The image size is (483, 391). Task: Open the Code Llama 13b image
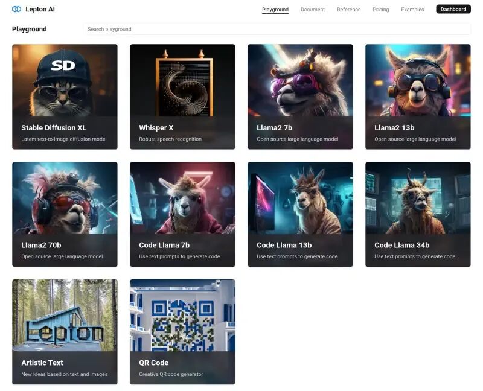pyautogui.click(x=300, y=198)
